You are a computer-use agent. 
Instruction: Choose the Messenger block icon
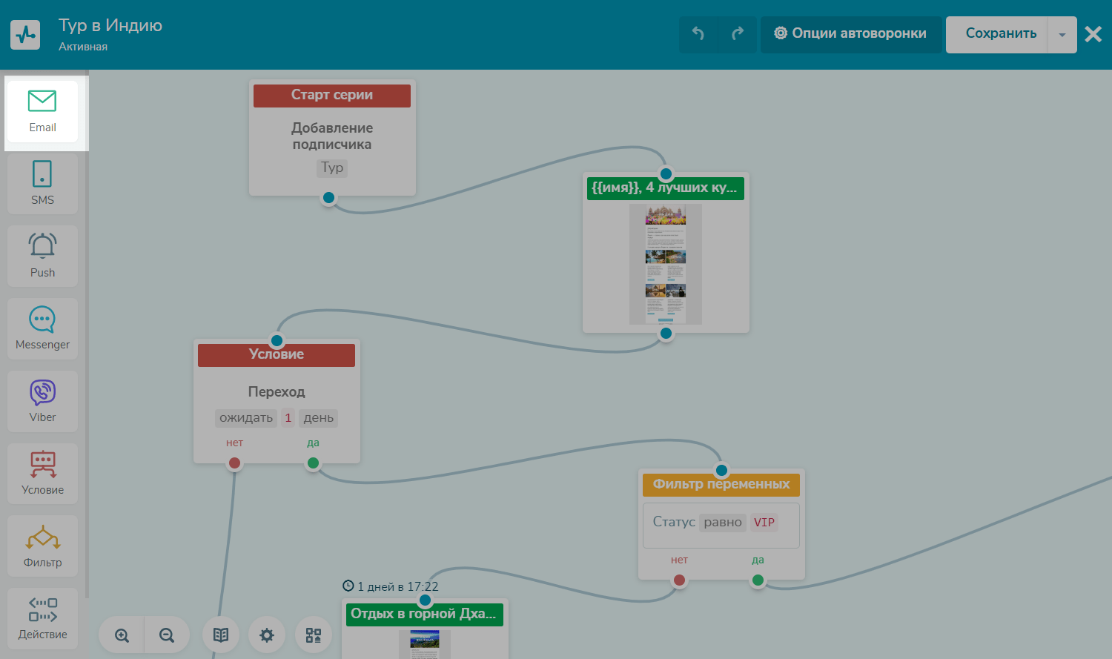42,328
